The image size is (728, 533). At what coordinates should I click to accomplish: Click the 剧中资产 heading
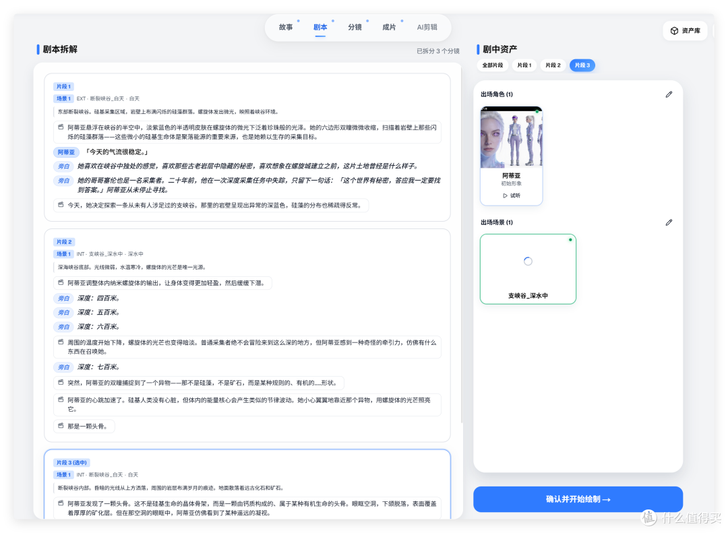pyautogui.click(x=499, y=49)
